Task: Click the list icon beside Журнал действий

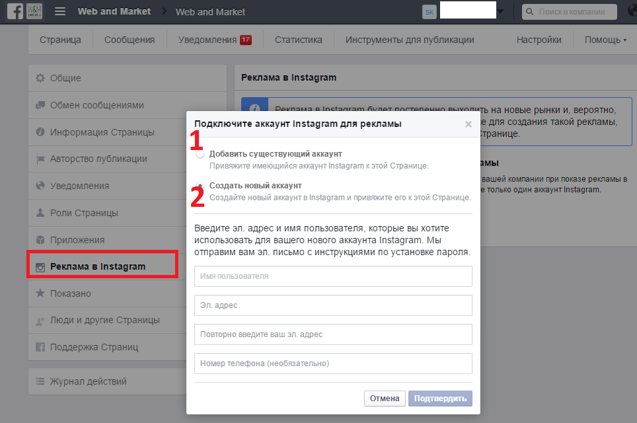Action: coord(40,381)
